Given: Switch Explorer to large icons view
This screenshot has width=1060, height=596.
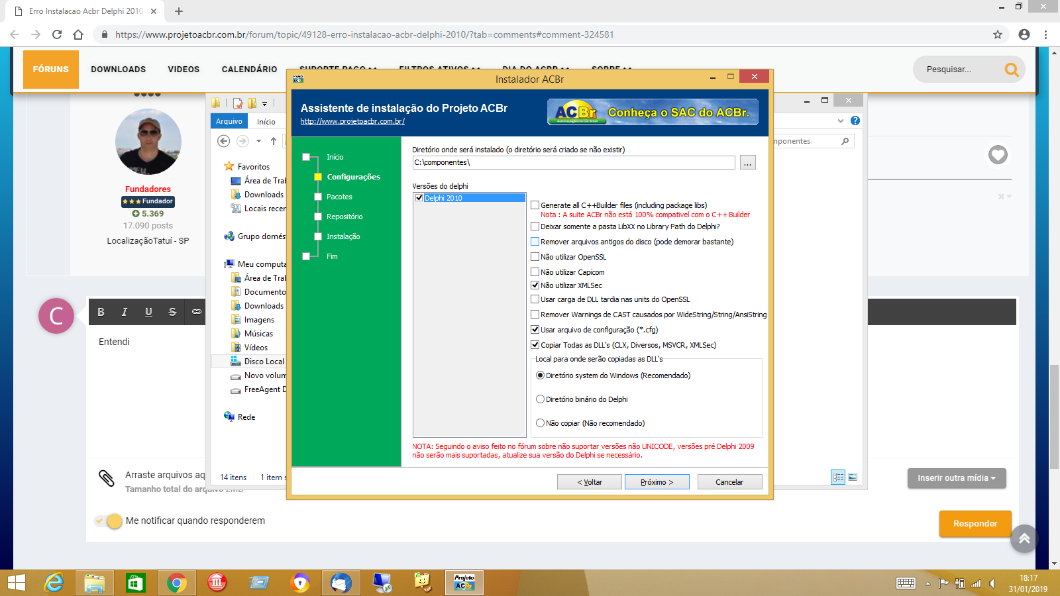Looking at the screenshot, I should [x=853, y=477].
